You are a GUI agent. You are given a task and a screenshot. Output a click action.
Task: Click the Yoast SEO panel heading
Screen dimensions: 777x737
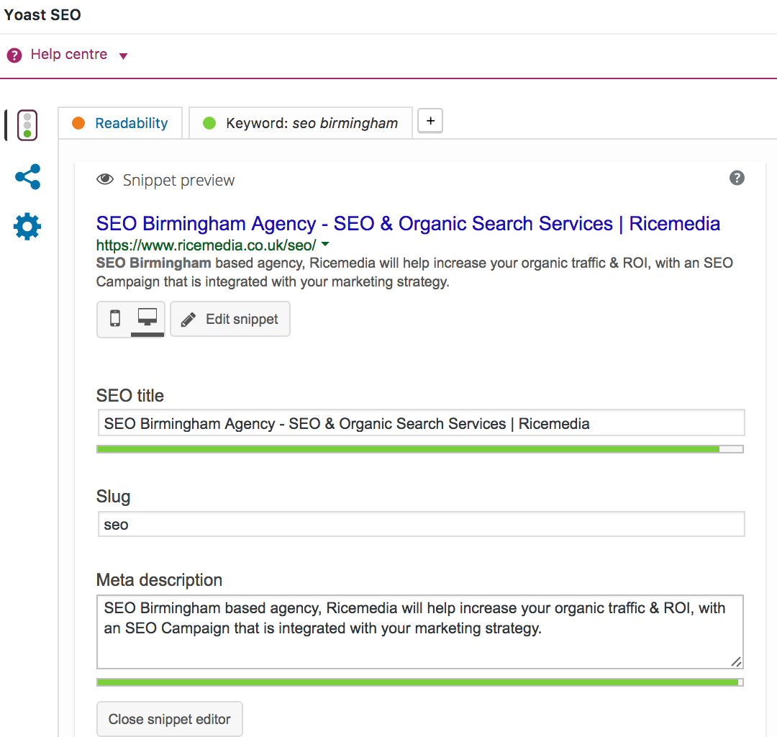tap(42, 15)
